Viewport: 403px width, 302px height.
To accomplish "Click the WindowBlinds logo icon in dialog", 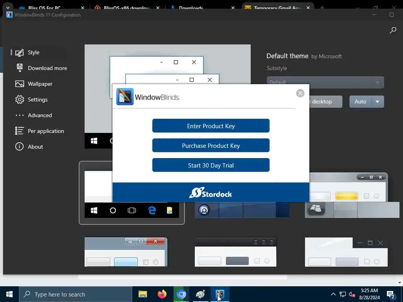I will [x=125, y=97].
